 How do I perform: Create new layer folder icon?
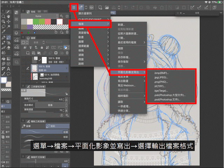pos(39,53)
